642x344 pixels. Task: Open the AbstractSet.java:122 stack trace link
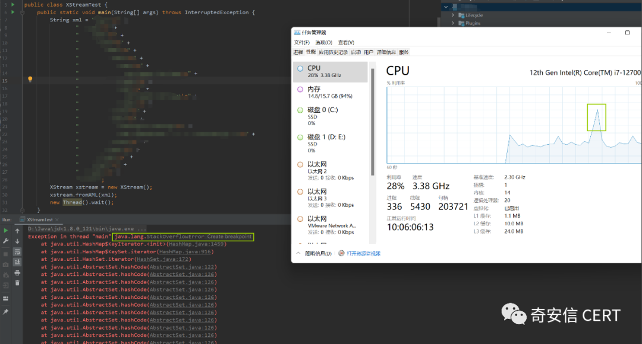coord(182,267)
